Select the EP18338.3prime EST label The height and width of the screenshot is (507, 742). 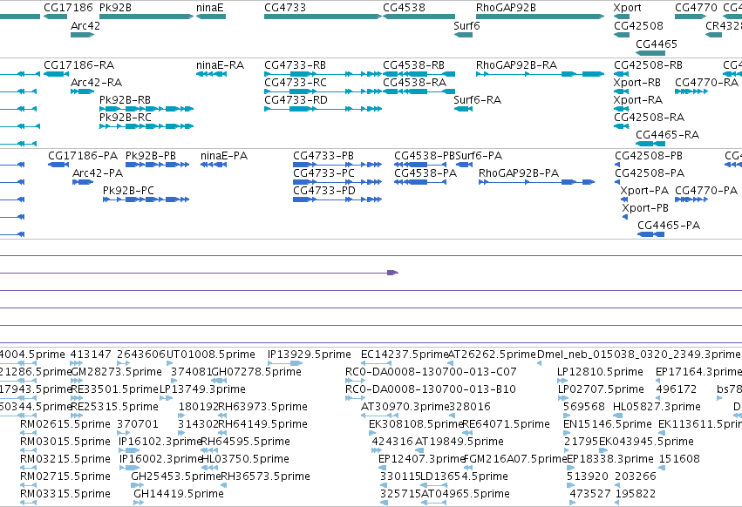coord(610,459)
